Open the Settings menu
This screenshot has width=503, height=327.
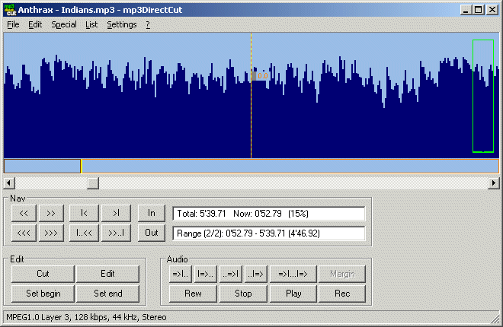[x=122, y=24]
